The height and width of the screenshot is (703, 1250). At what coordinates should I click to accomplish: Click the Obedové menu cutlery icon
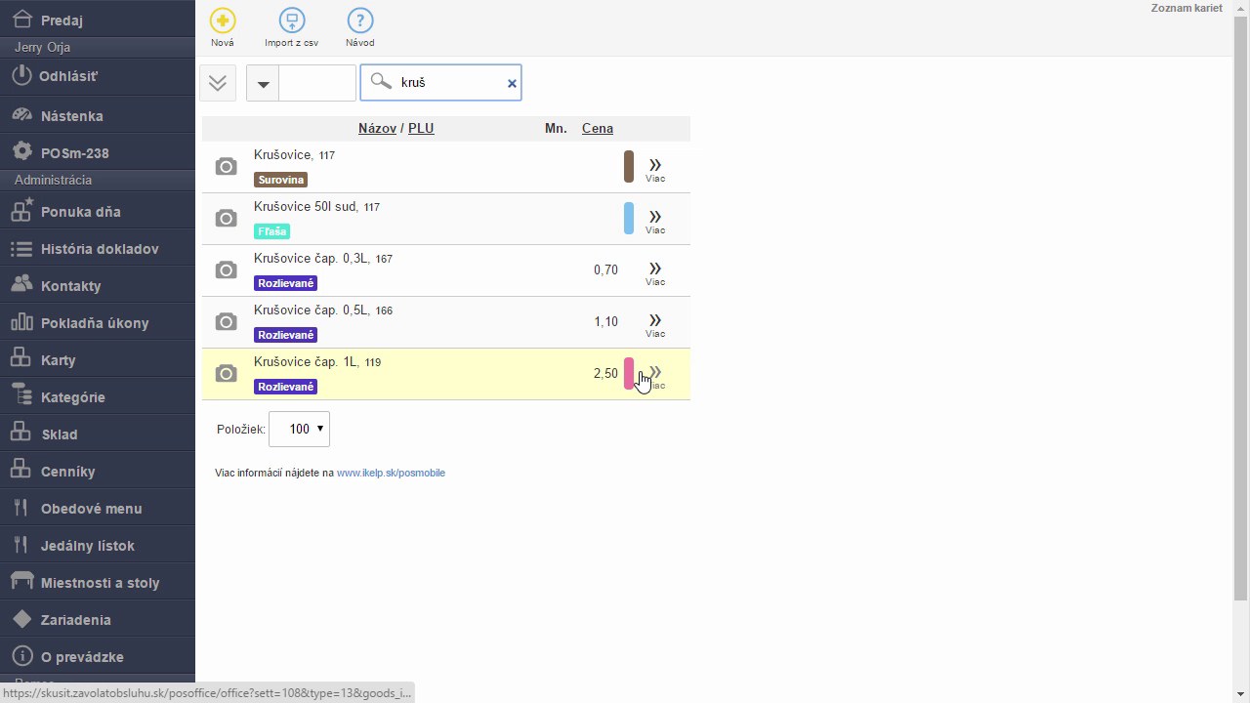21,508
